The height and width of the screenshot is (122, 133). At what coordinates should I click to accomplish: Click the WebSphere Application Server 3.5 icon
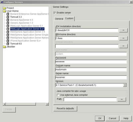pyautogui.click(x=8, y=32)
